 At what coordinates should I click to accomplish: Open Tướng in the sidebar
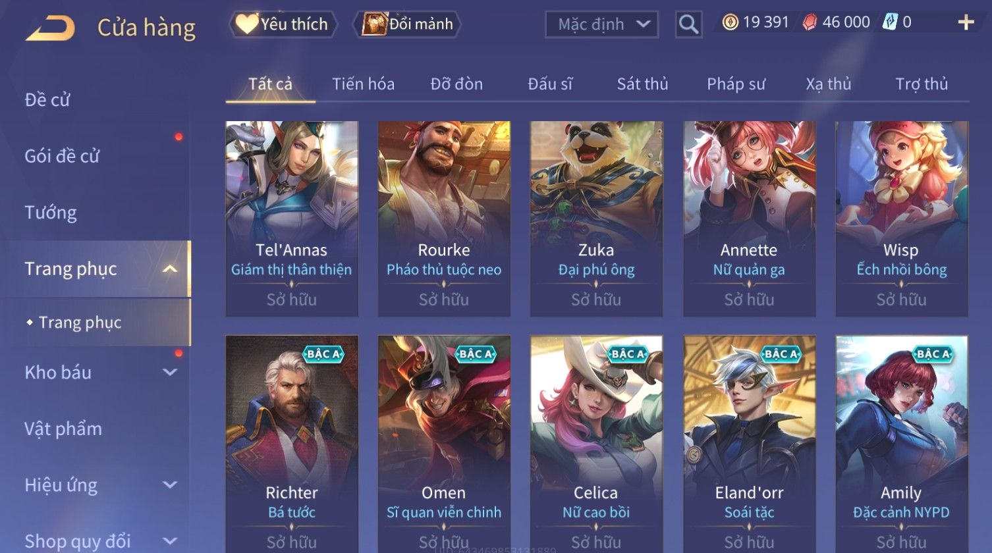click(51, 213)
